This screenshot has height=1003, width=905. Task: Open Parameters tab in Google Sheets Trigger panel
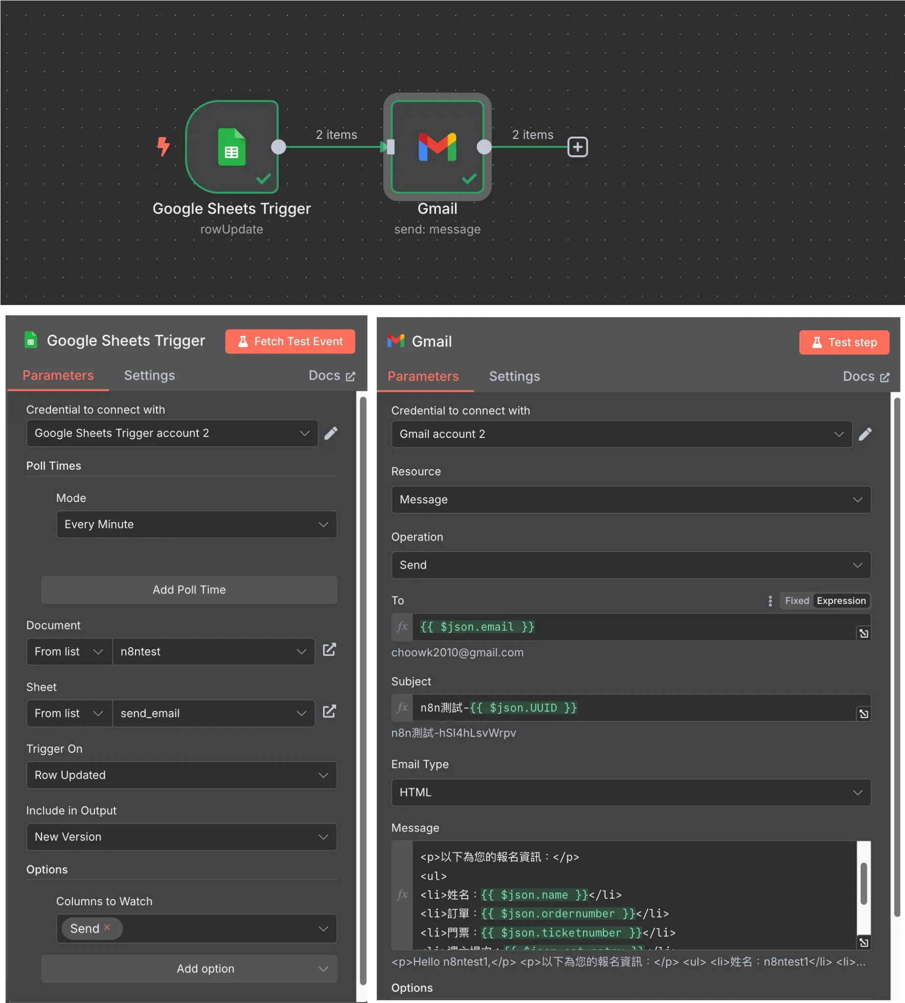(58, 376)
